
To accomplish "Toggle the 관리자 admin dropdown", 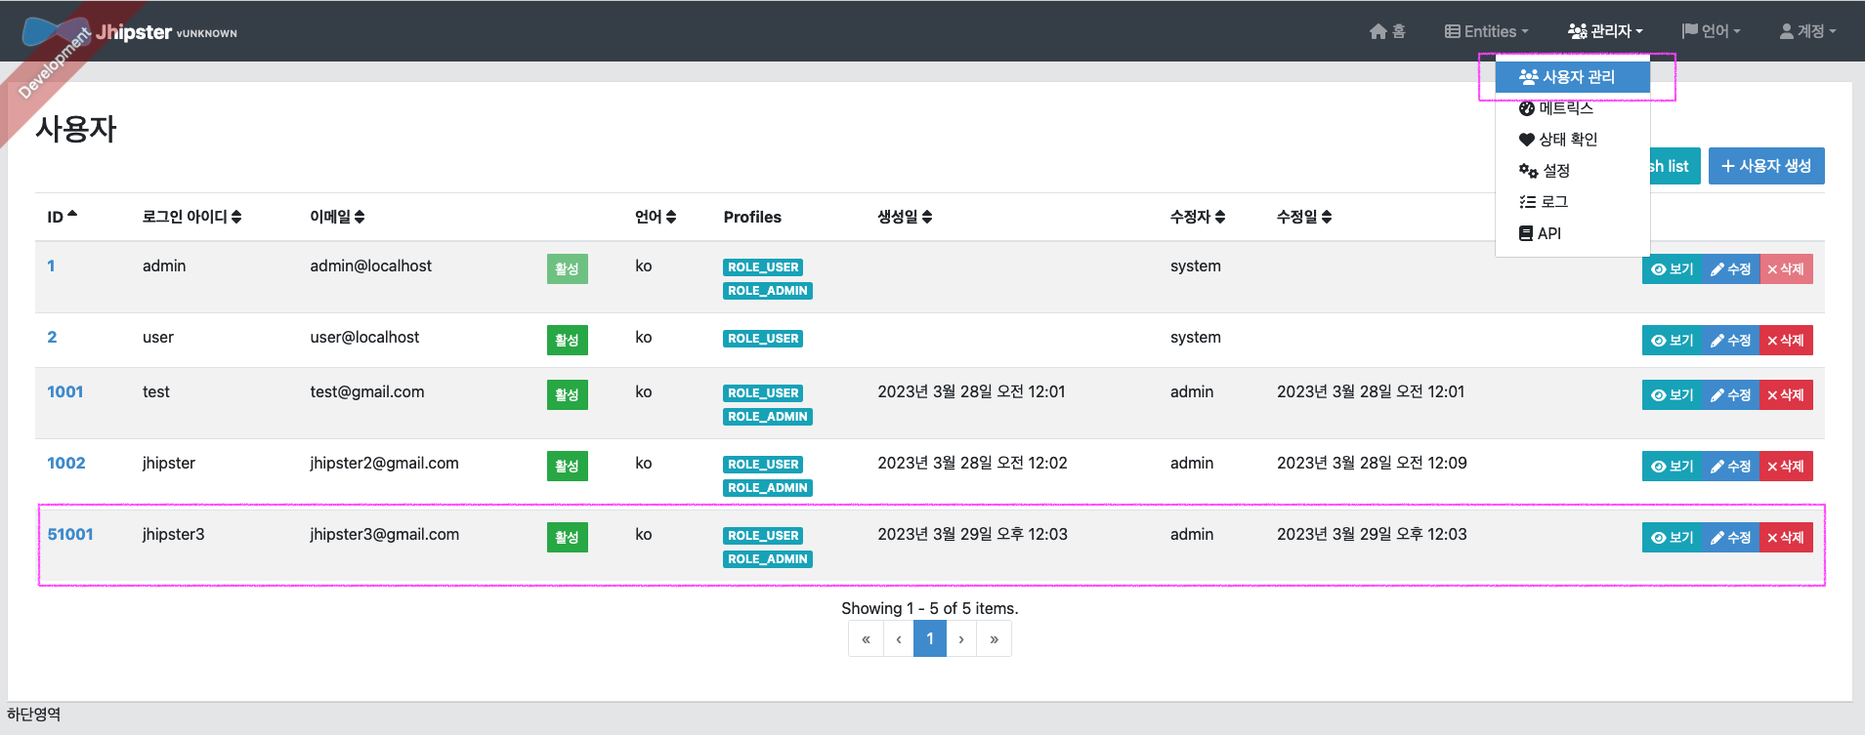I will [x=1605, y=31].
